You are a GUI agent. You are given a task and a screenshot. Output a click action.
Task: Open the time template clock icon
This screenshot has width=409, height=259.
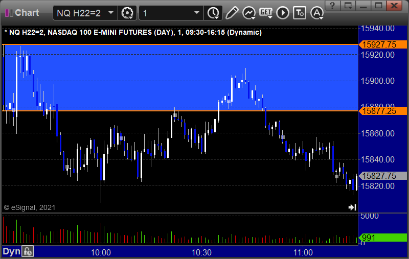pyautogui.click(x=213, y=13)
